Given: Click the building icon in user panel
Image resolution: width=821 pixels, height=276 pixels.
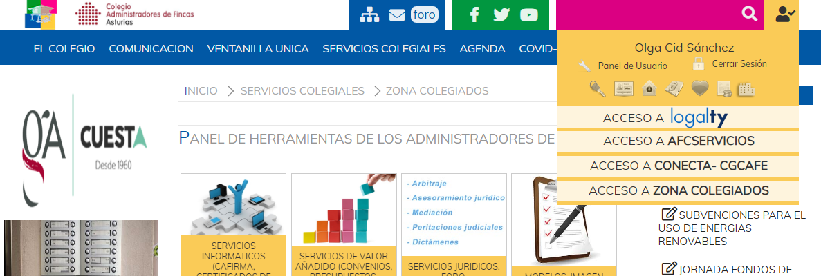Looking at the screenshot, I should (746, 89).
